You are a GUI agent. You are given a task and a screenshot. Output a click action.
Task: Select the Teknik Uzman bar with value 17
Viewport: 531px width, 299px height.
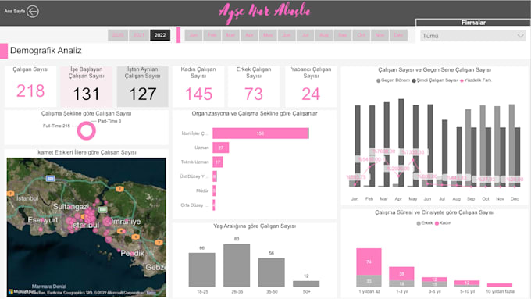pyautogui.click(x=218, y=162)
